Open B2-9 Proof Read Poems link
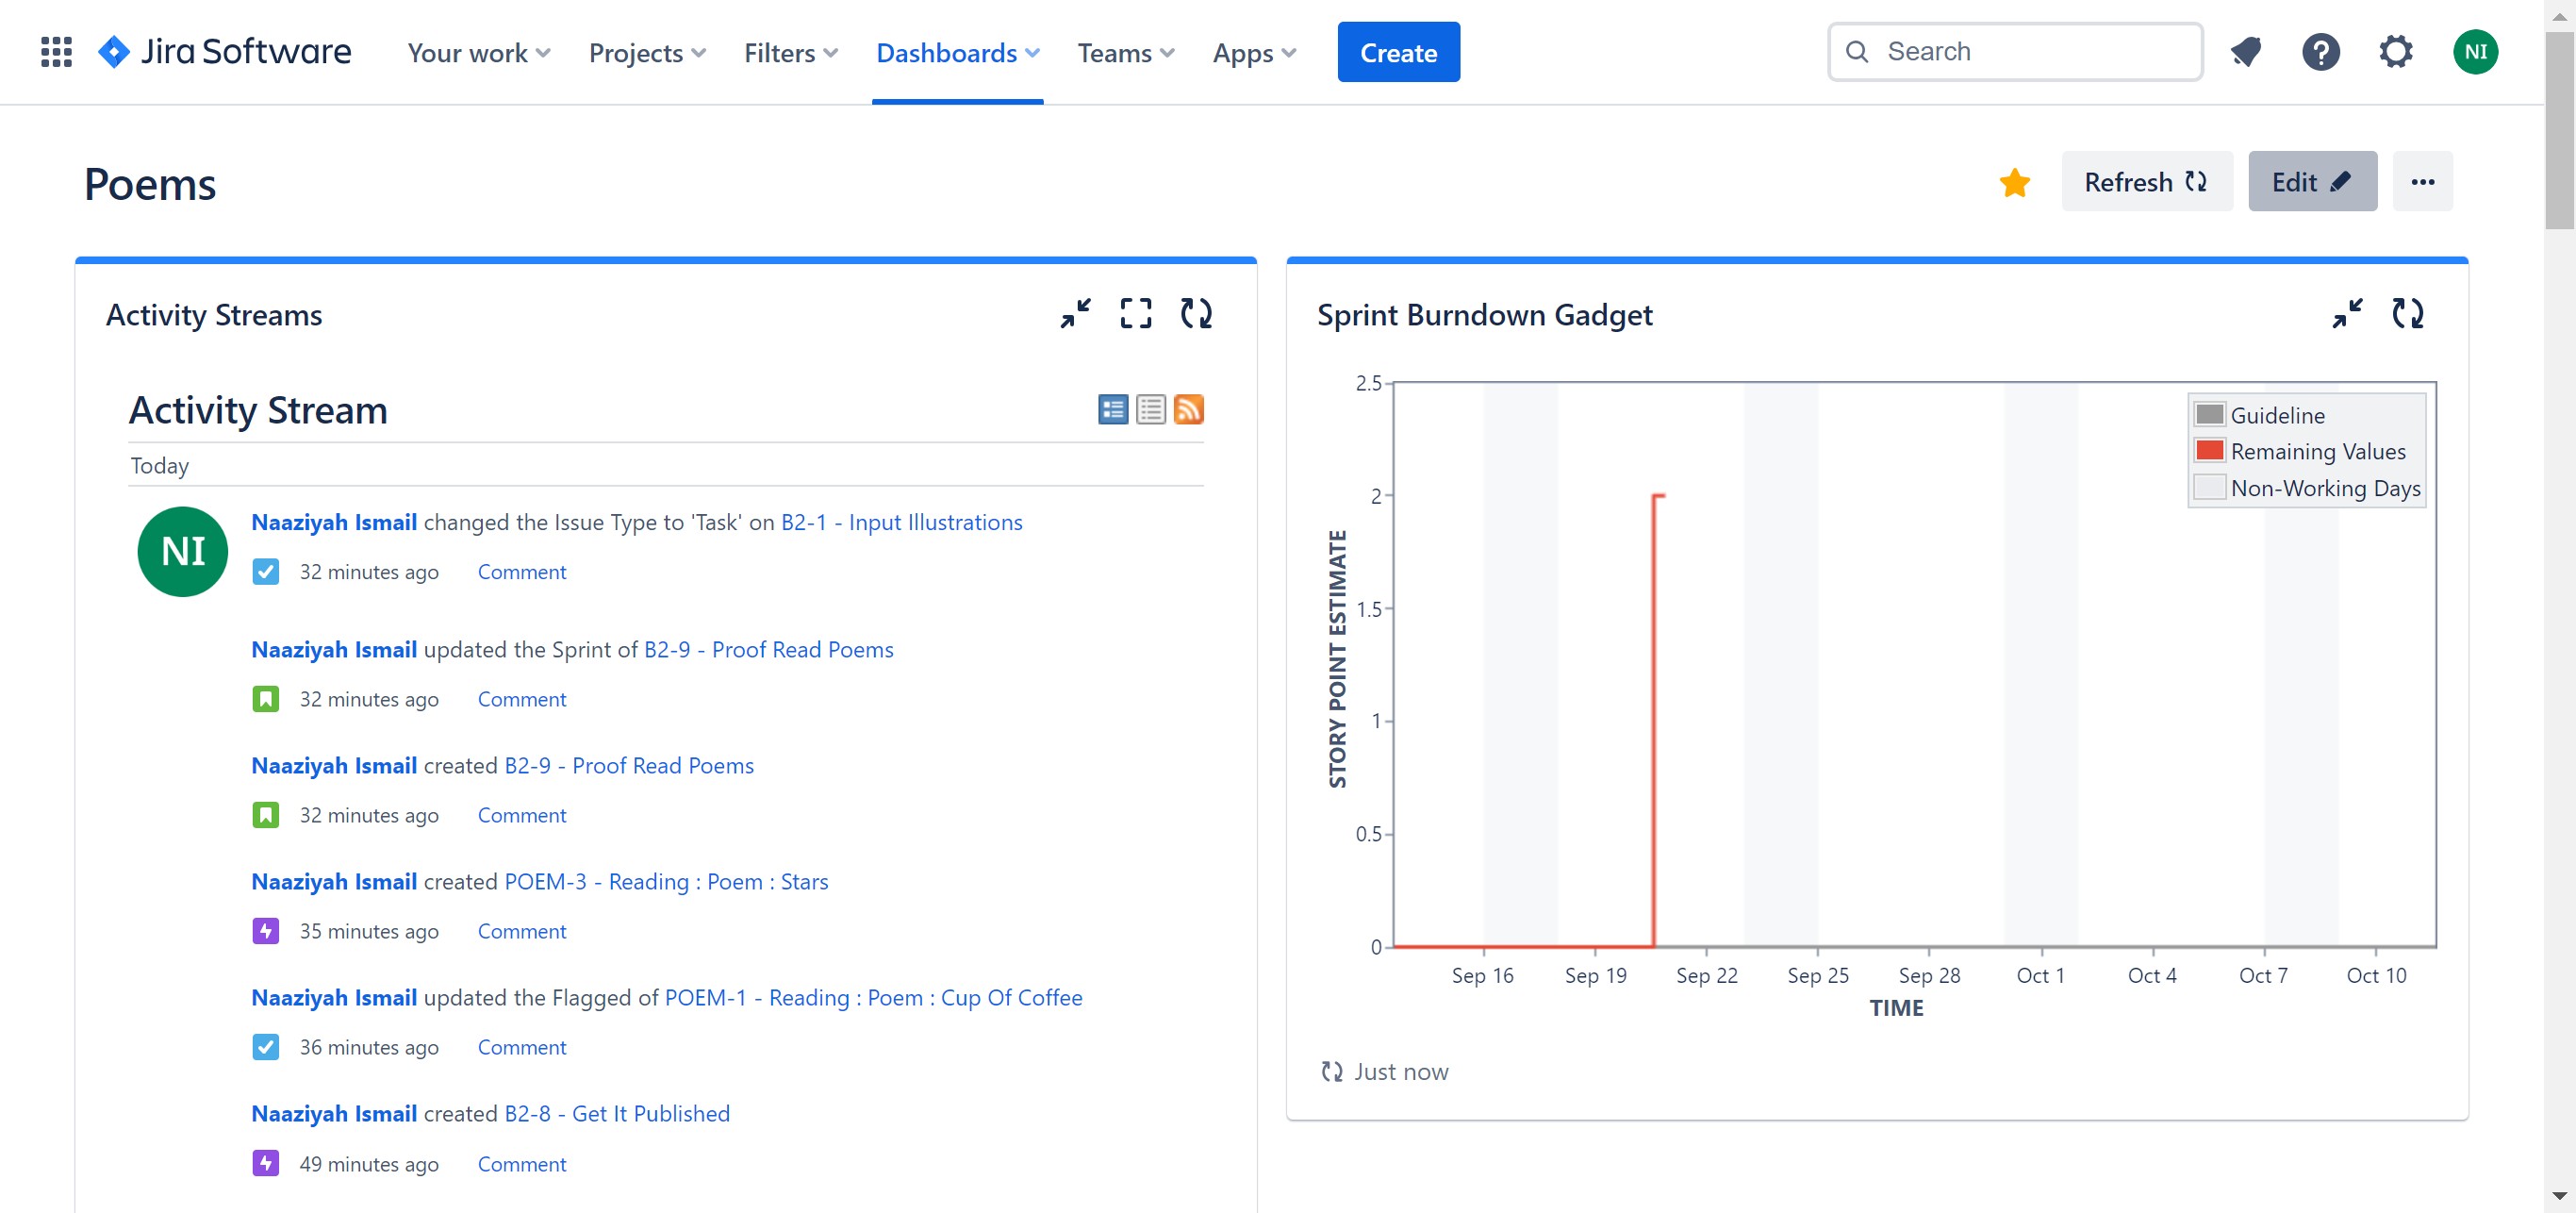 pos(768,650)
